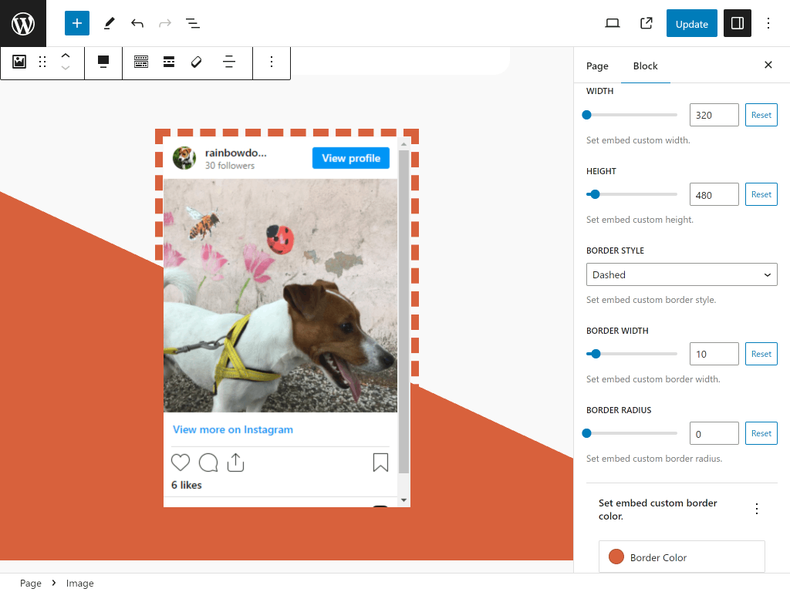Like the post with heart icon
790x592 pixels.
pos(181,462)
